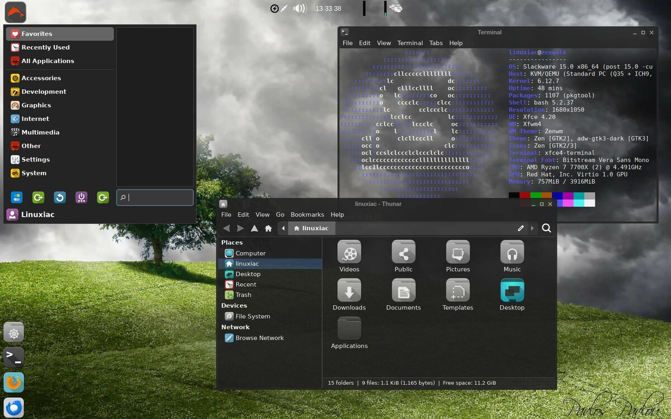Start a search with Thunar's magnifier icon

547,228
